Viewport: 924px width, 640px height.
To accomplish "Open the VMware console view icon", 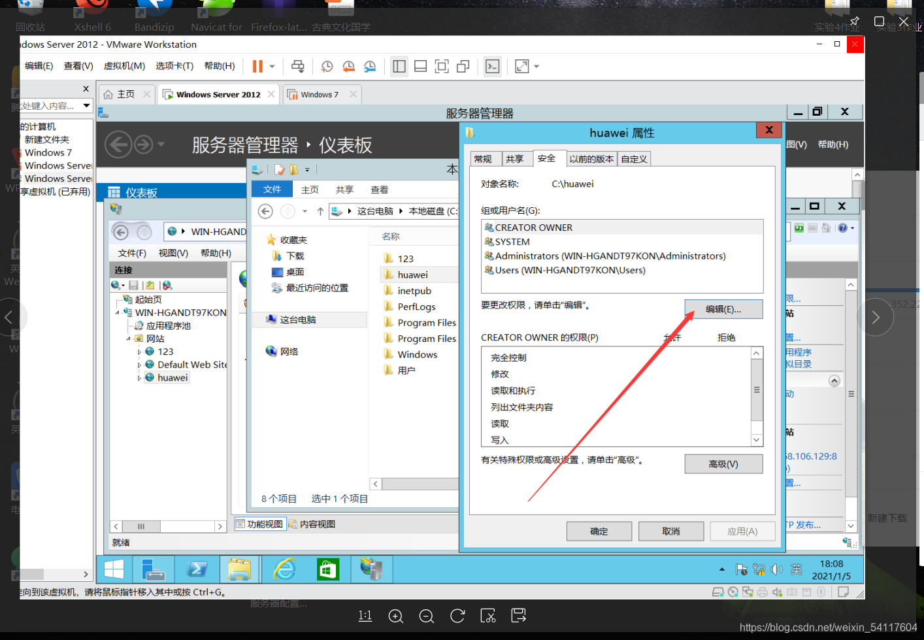I will tap(493, 66).
